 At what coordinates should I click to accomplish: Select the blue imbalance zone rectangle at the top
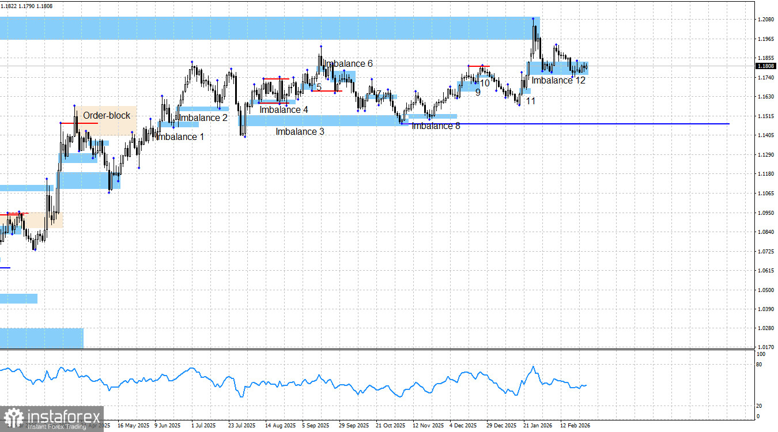[x=259, y=25]
